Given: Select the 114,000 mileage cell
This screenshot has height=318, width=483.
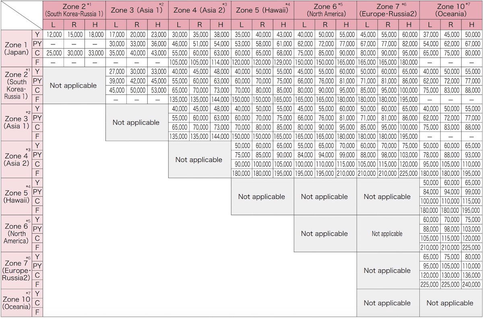Looking at the screenshot, I should [221, 63].
